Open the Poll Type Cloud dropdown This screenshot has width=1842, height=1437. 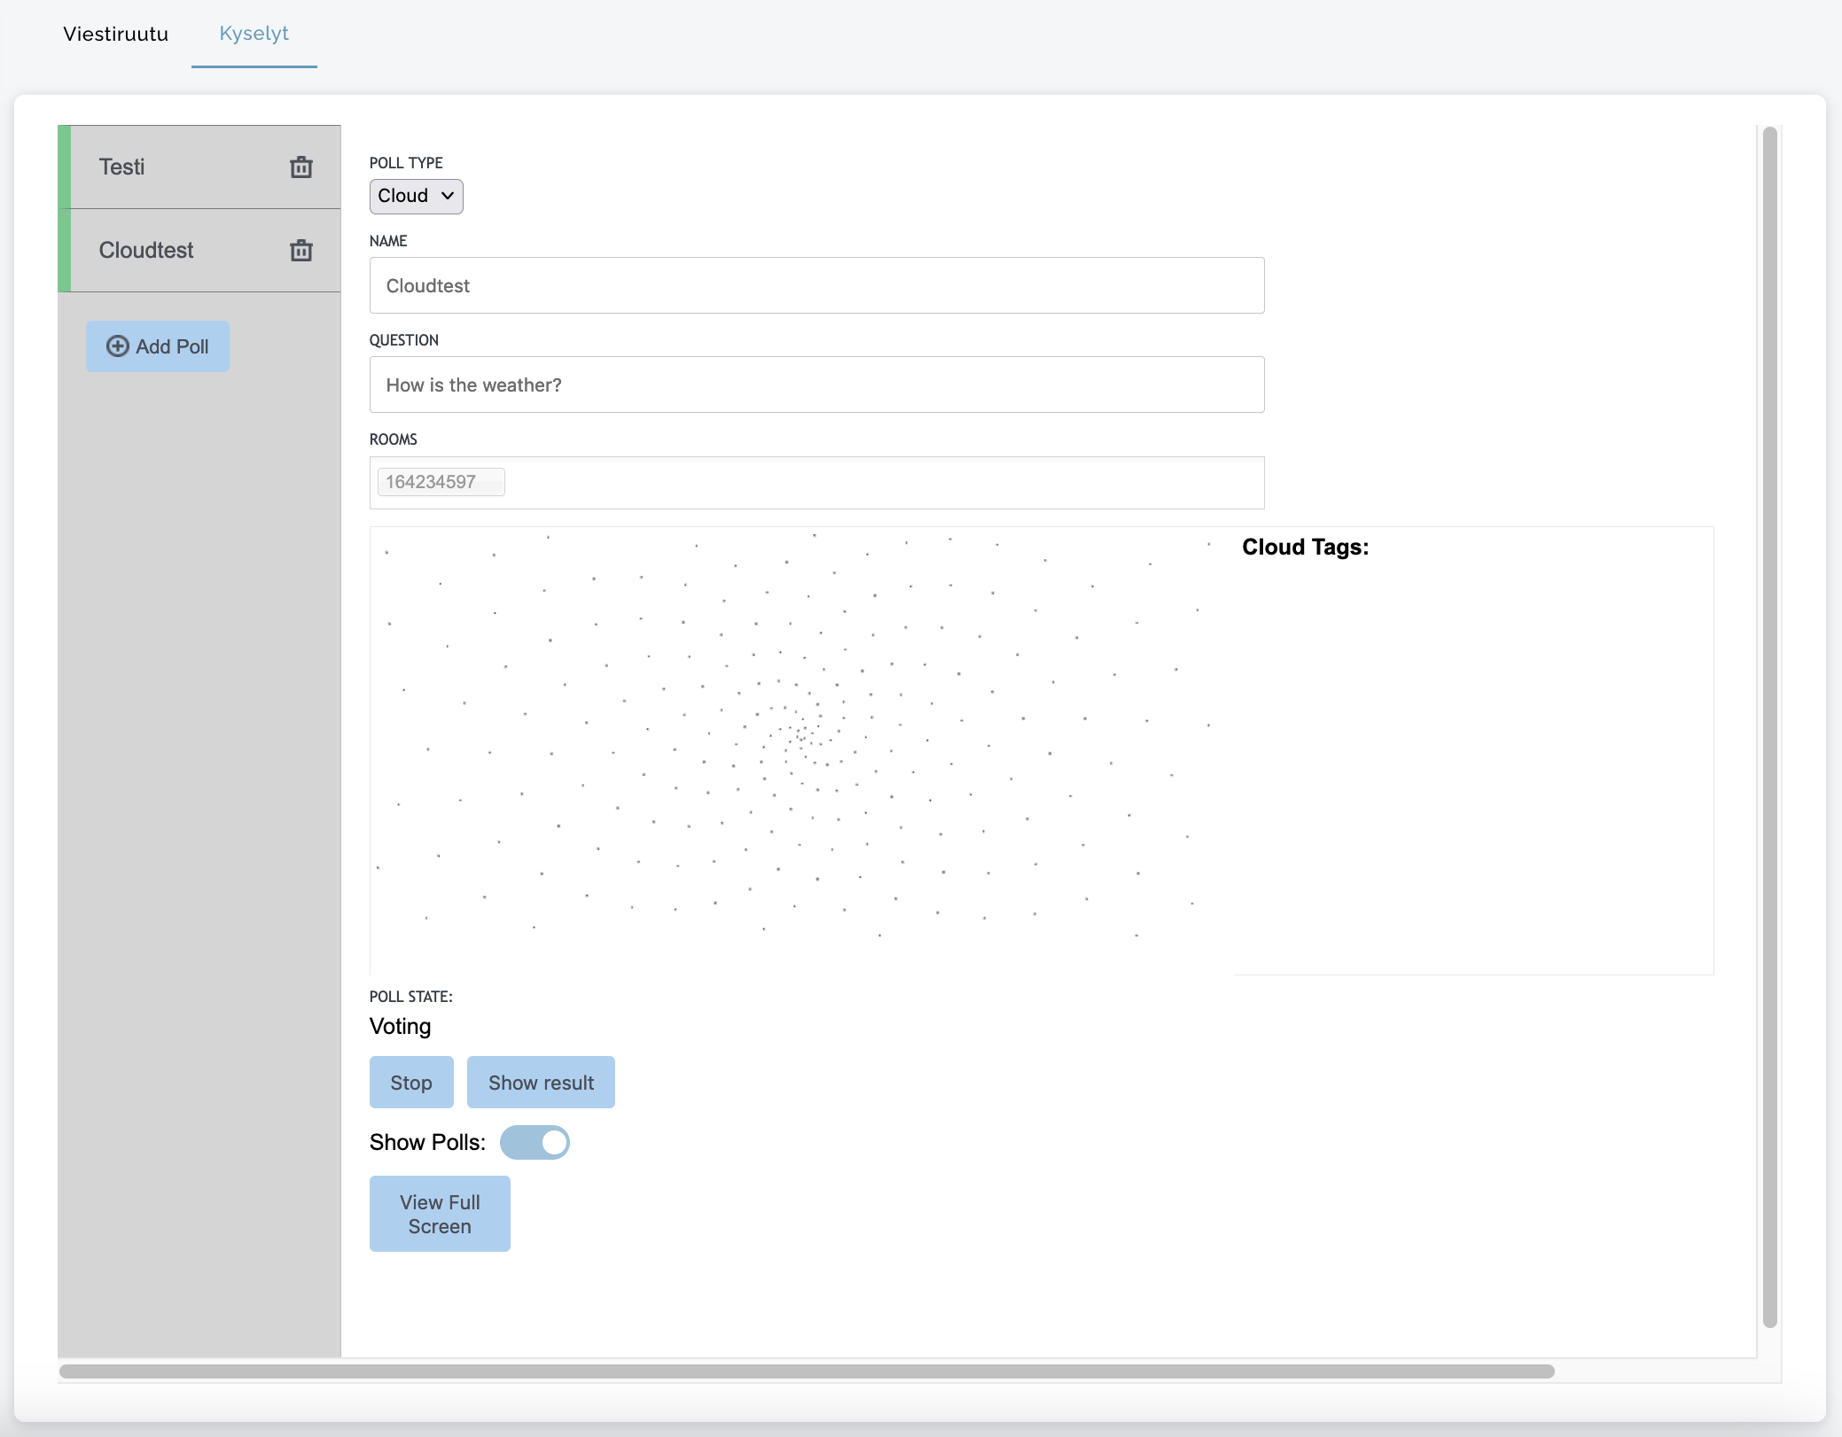(x=416, y=196)
